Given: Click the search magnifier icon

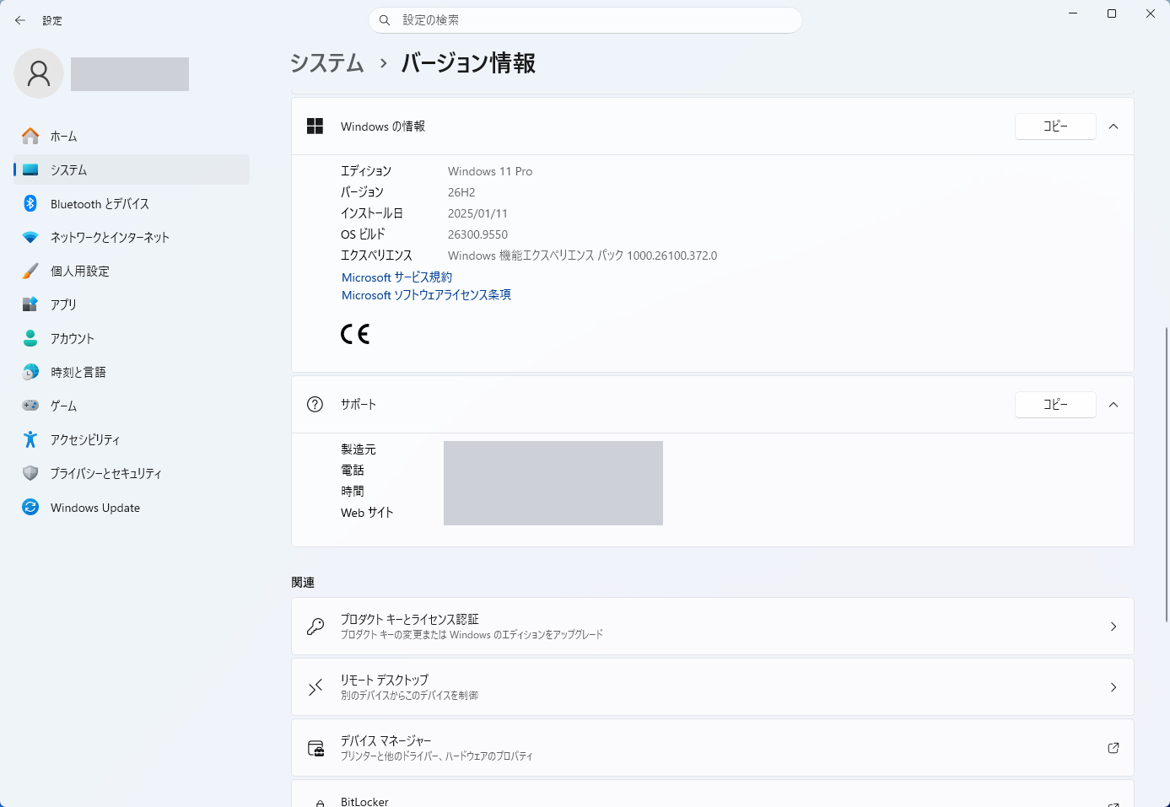Looking at the screenshot, I should (385, 20).
